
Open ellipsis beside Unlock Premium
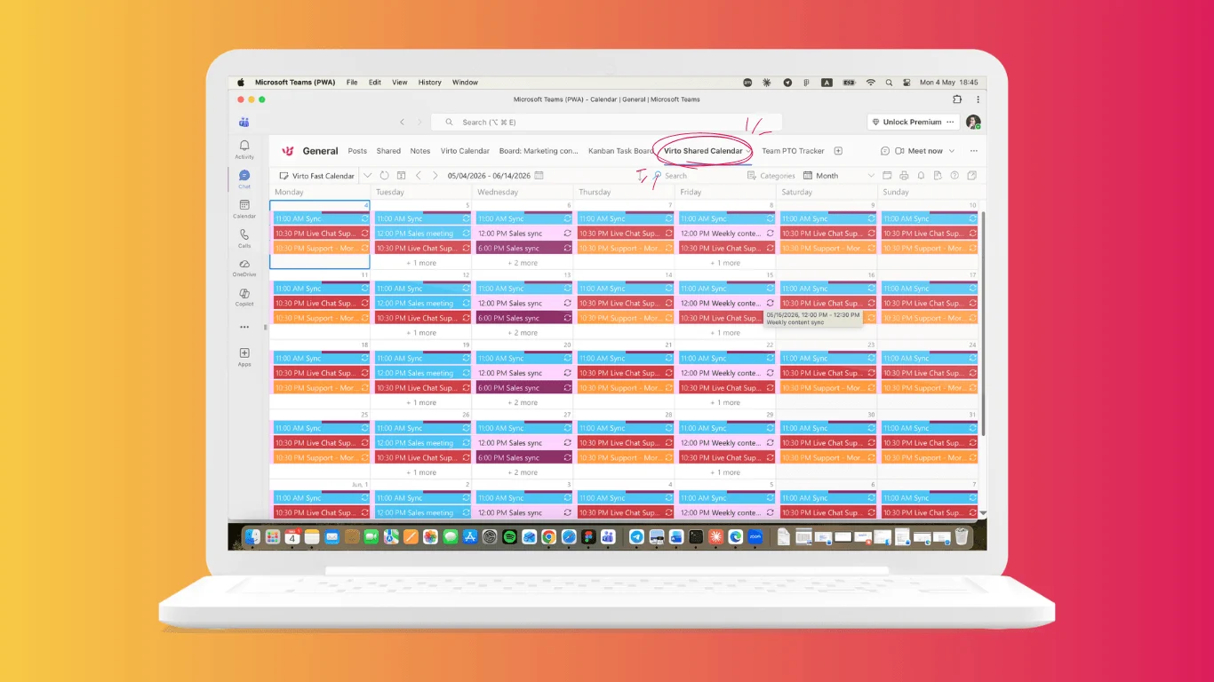tap(950, 122)
